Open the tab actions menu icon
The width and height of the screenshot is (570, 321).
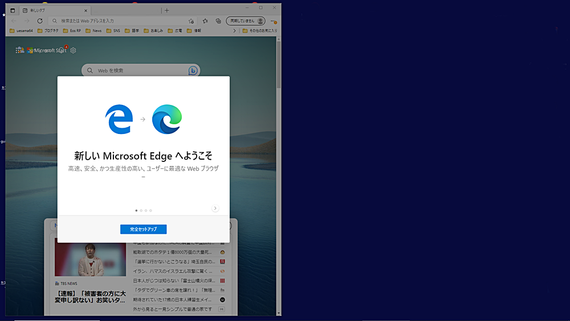[x=13, y=10]
